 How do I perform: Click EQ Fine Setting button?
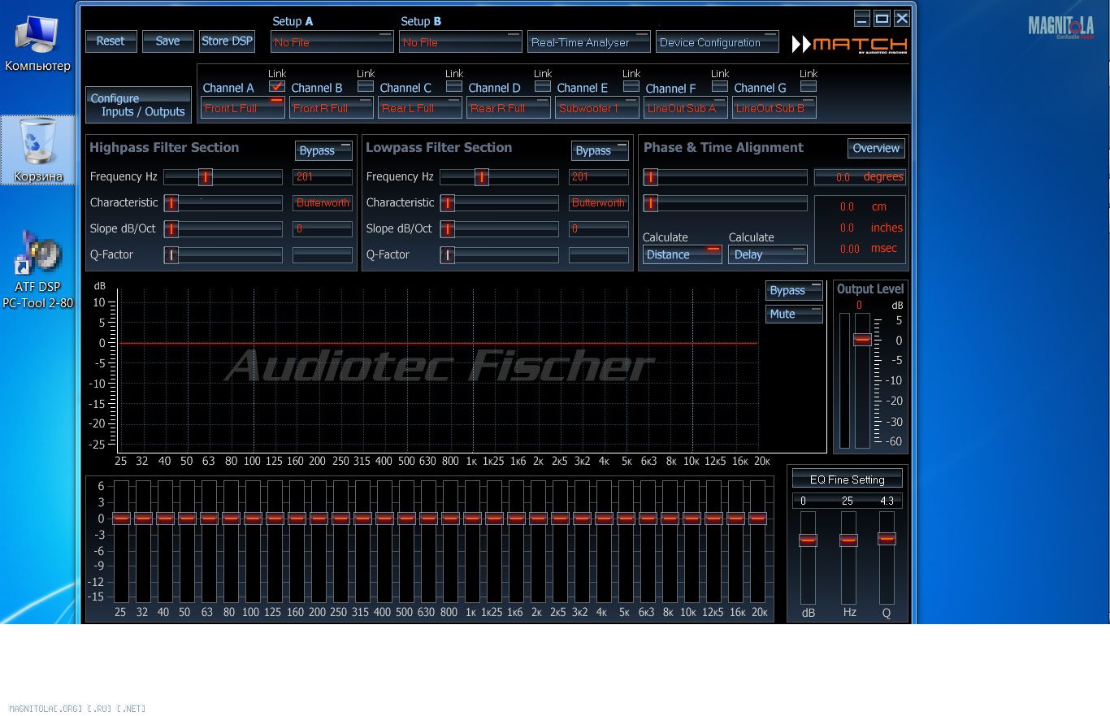847,479
